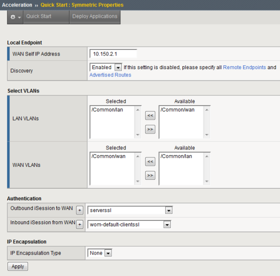Screen dimensions: 280x276
Task: Switch to the Quick Start tab
Action: point(39,16)
